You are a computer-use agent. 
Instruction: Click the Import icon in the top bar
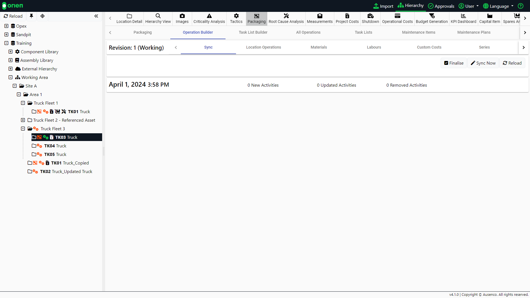click(377, 6)
